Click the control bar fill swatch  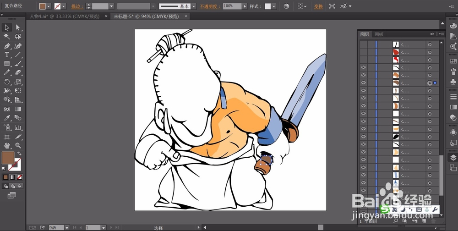[43, 6]
